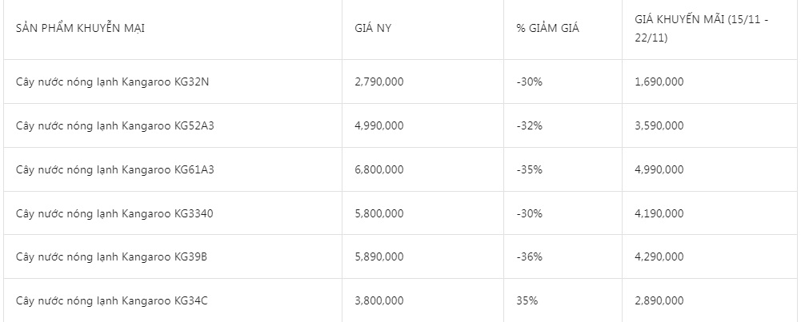The width and height of the screenshot is (801, 322).
Task: Click the Kangaroo KG3340 product name
Action: (x=114, y=213)
